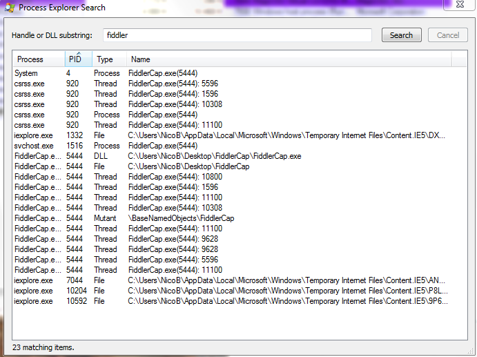The image size is (477, 357).
Task: Click the Process Explorer title bar icon
Action: (x=10, y=8)
